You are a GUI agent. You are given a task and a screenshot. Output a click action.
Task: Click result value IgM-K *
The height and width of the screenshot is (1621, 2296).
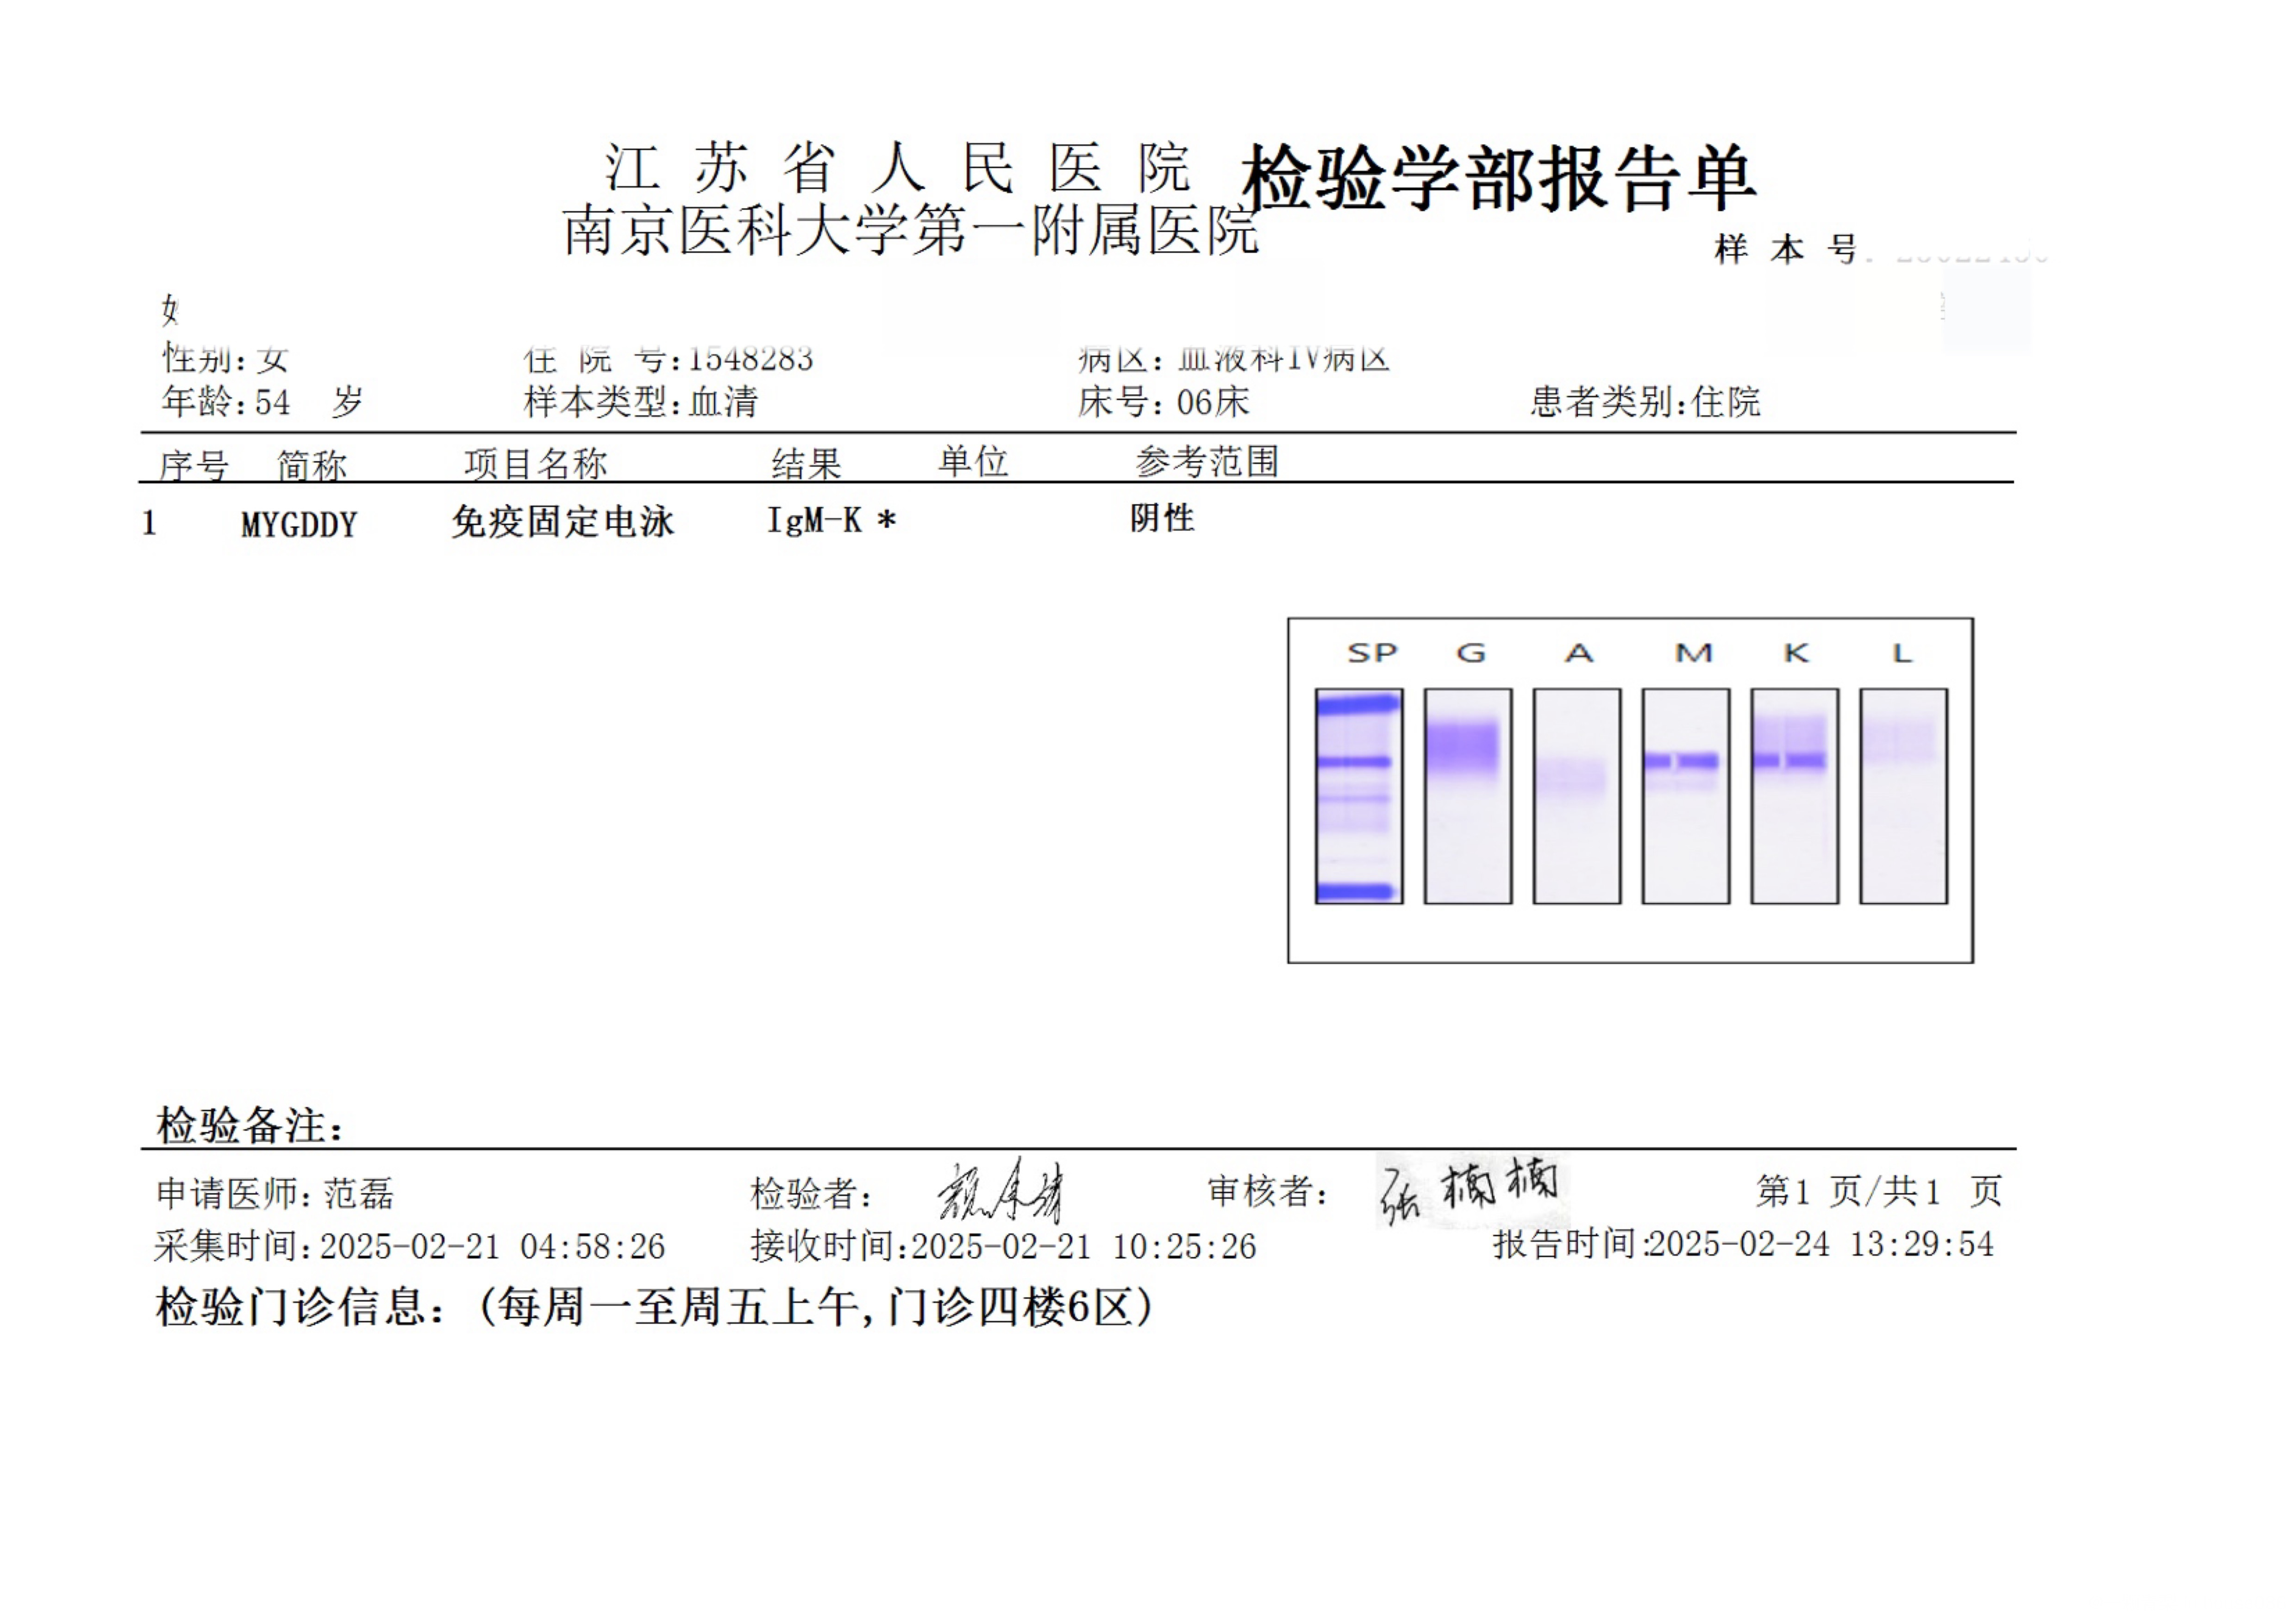(831, 520)
